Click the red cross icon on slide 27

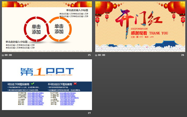(75, 84)
